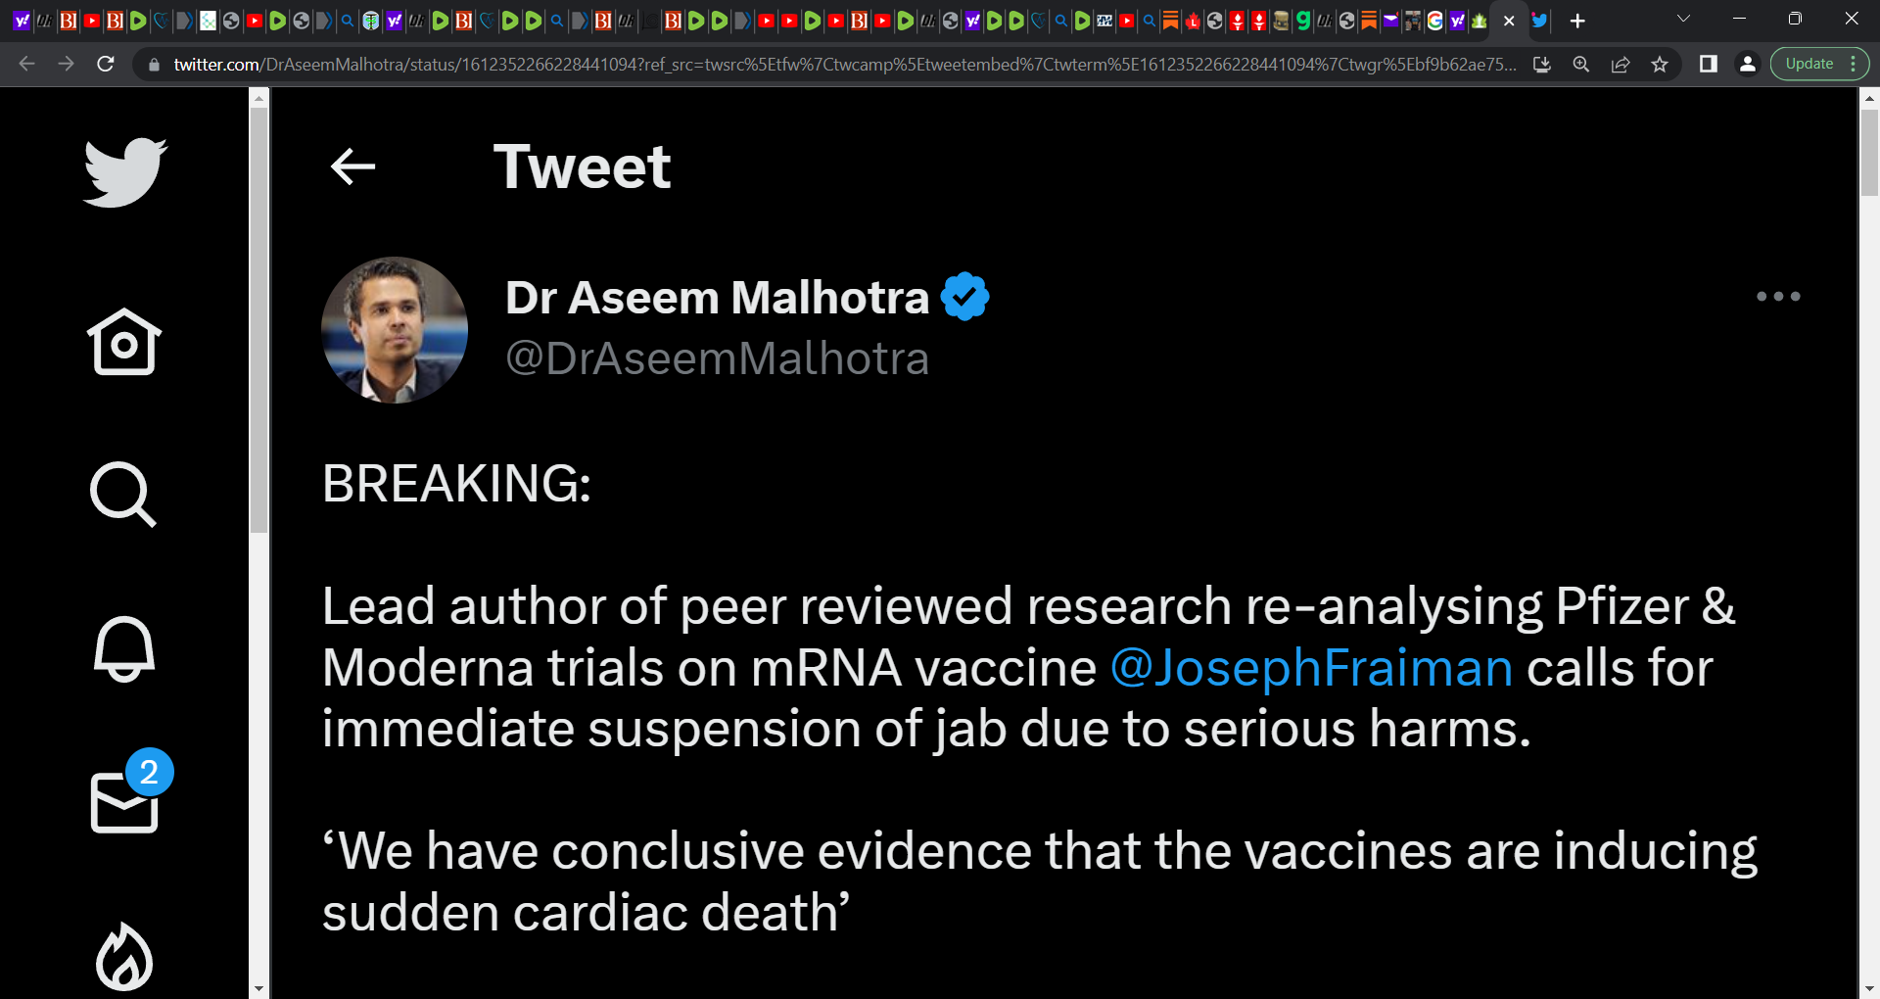This screenshot has width=1880, height=999.
Task: Click the URL address bar
Action: [x=844, y=65]
